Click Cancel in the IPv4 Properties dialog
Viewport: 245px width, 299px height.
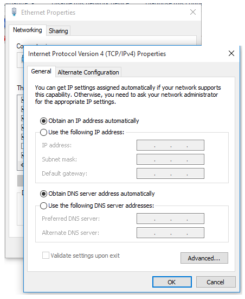[216, 282]
